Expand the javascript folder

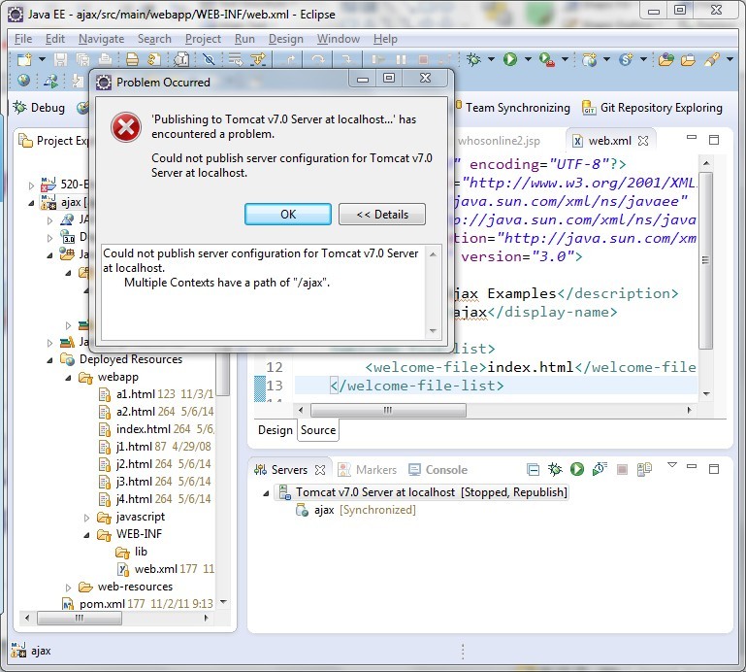pyautogui.click(x=87, y=518)
